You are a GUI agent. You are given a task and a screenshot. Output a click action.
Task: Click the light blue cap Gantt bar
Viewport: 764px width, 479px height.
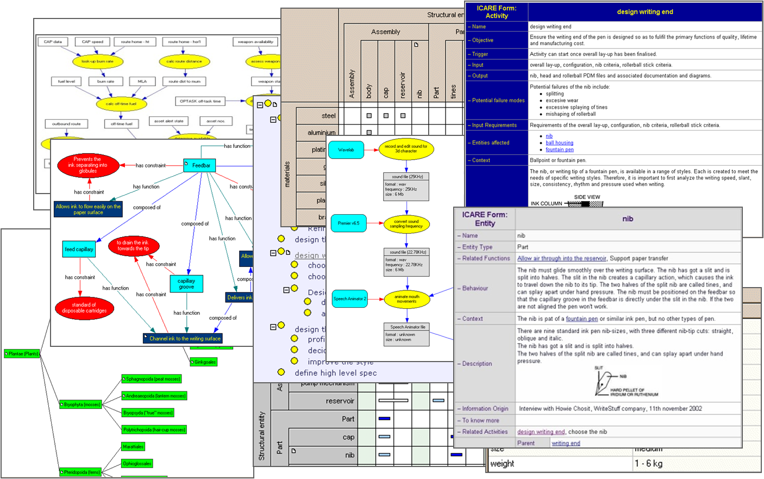point(384,437)
